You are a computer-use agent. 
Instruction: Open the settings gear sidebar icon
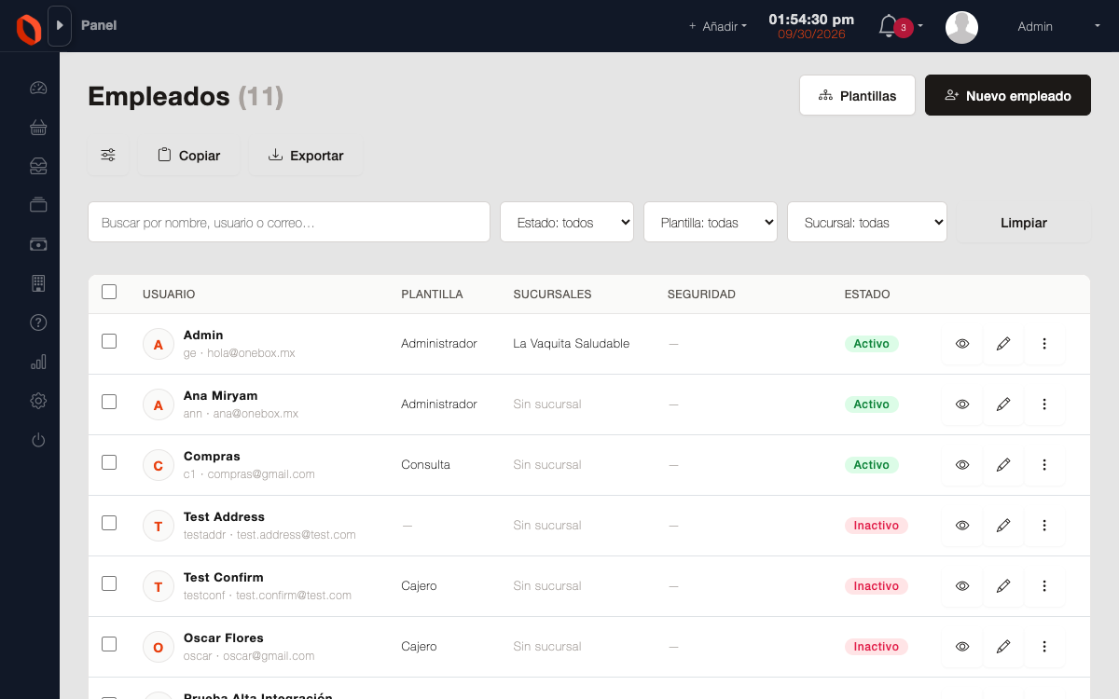[x=38, y=401]
